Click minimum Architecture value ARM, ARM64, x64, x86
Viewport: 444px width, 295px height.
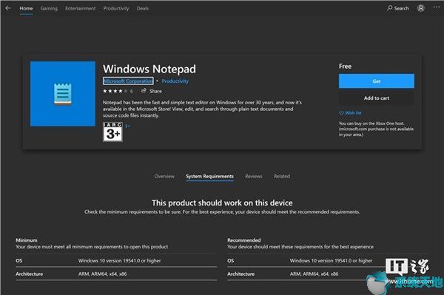coord(103,274)
